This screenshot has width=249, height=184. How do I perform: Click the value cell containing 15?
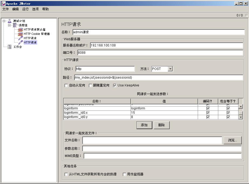(164, 113)
